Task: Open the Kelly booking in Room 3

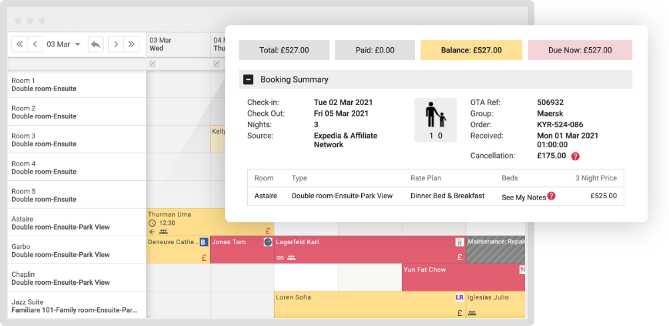Action: click(x=218, y=139)
